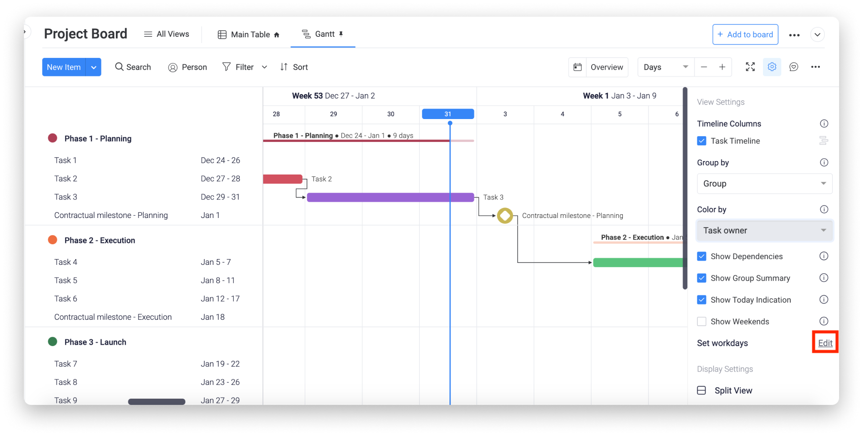Open the Group by dropdown
863x436 pixels.
pyautogui.click(x=764, y=184)
